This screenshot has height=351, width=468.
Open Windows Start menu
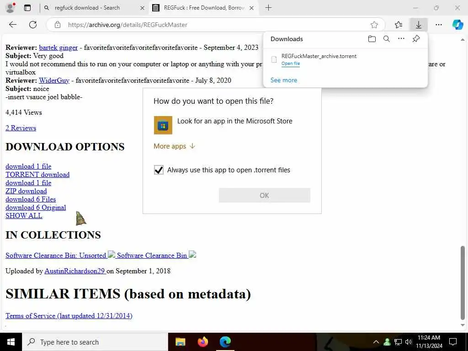pyautogui.click(x=11, y=342)
